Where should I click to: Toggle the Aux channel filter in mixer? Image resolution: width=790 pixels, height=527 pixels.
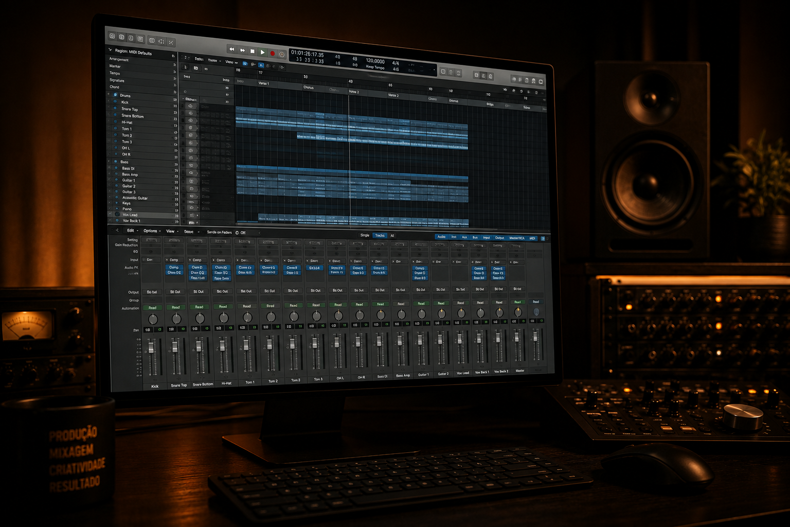pos(464,237)
